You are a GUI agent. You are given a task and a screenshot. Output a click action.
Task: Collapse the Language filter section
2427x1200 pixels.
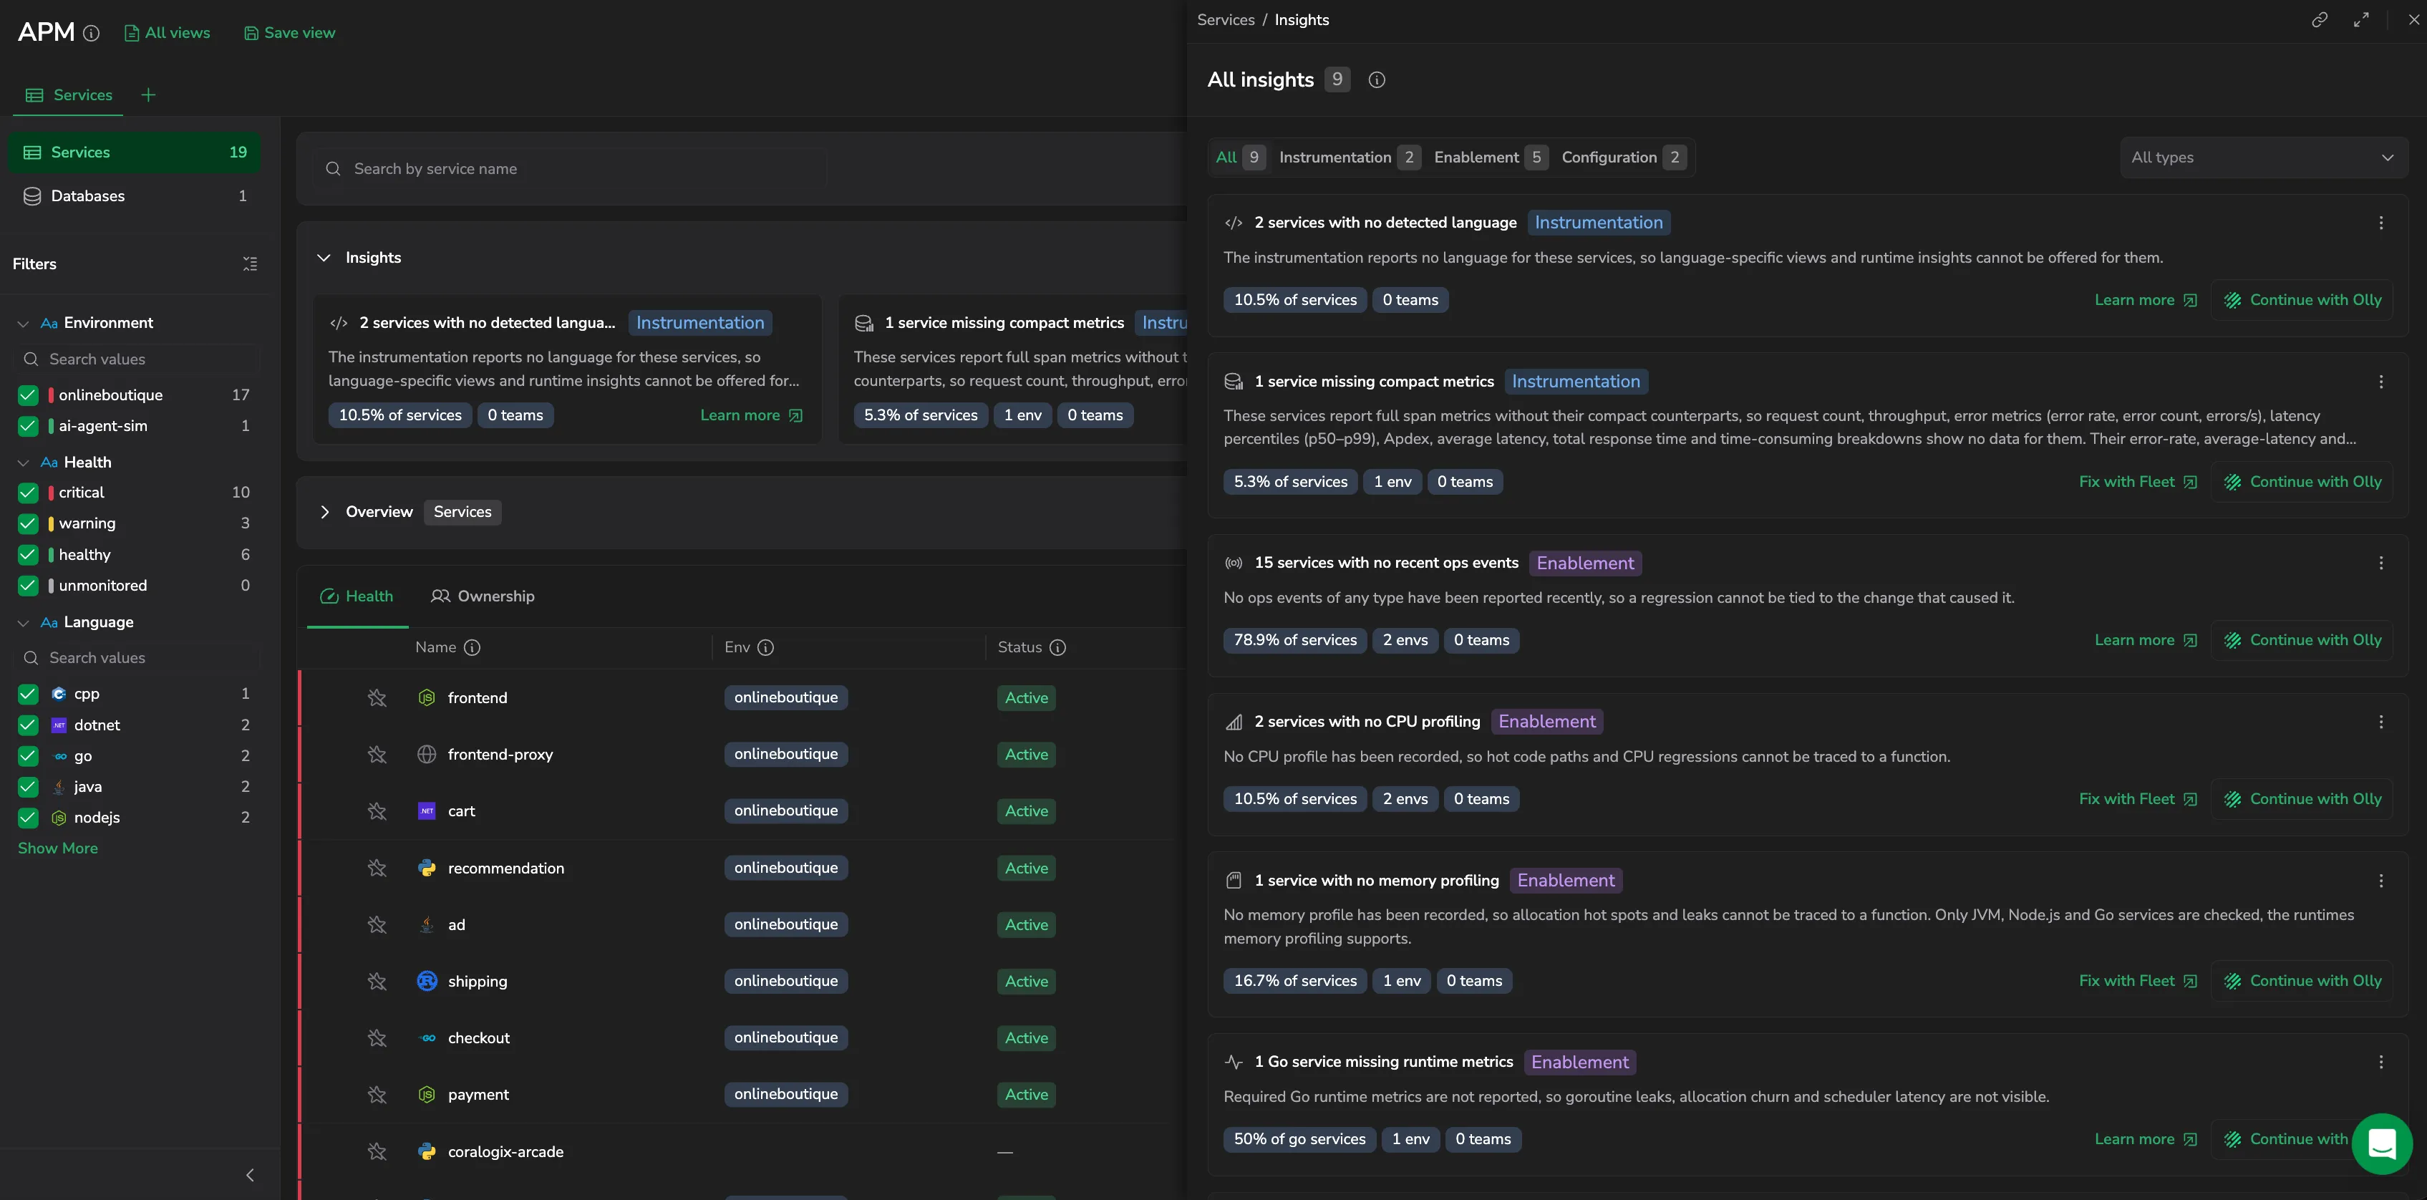click(24, 623)
